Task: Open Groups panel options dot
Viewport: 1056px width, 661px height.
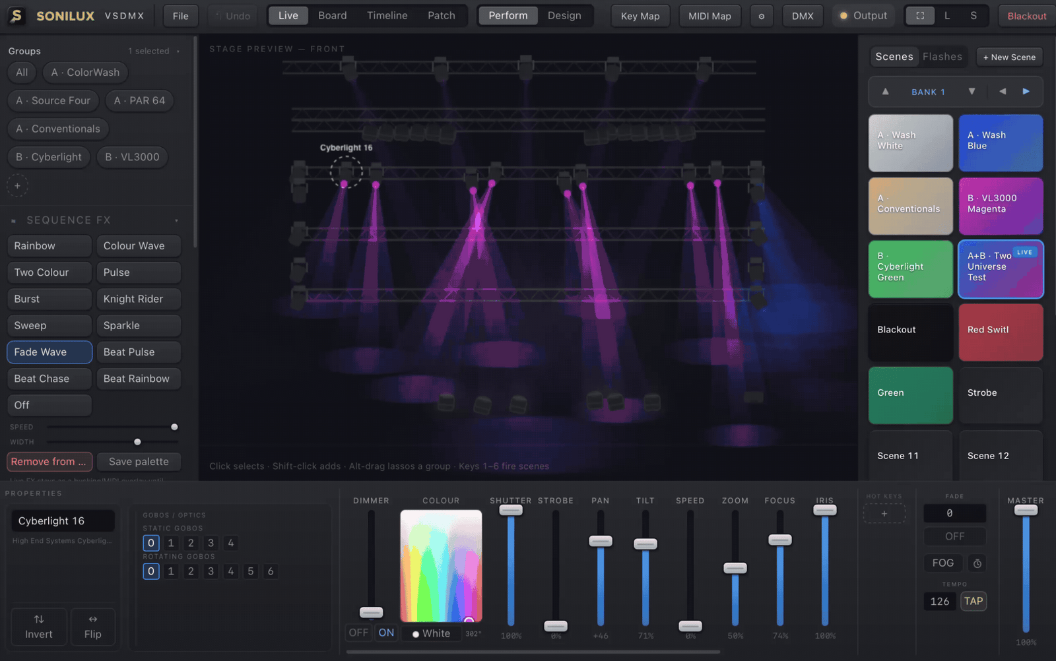Action: (x=178, y=51)
